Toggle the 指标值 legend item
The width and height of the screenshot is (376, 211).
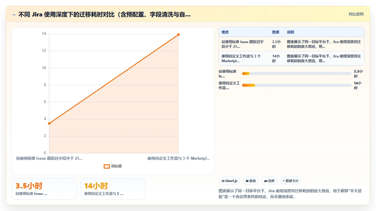click(113, 166)
